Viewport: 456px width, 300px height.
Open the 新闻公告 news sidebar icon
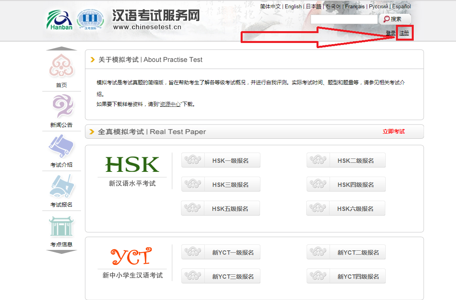point(61,106)
